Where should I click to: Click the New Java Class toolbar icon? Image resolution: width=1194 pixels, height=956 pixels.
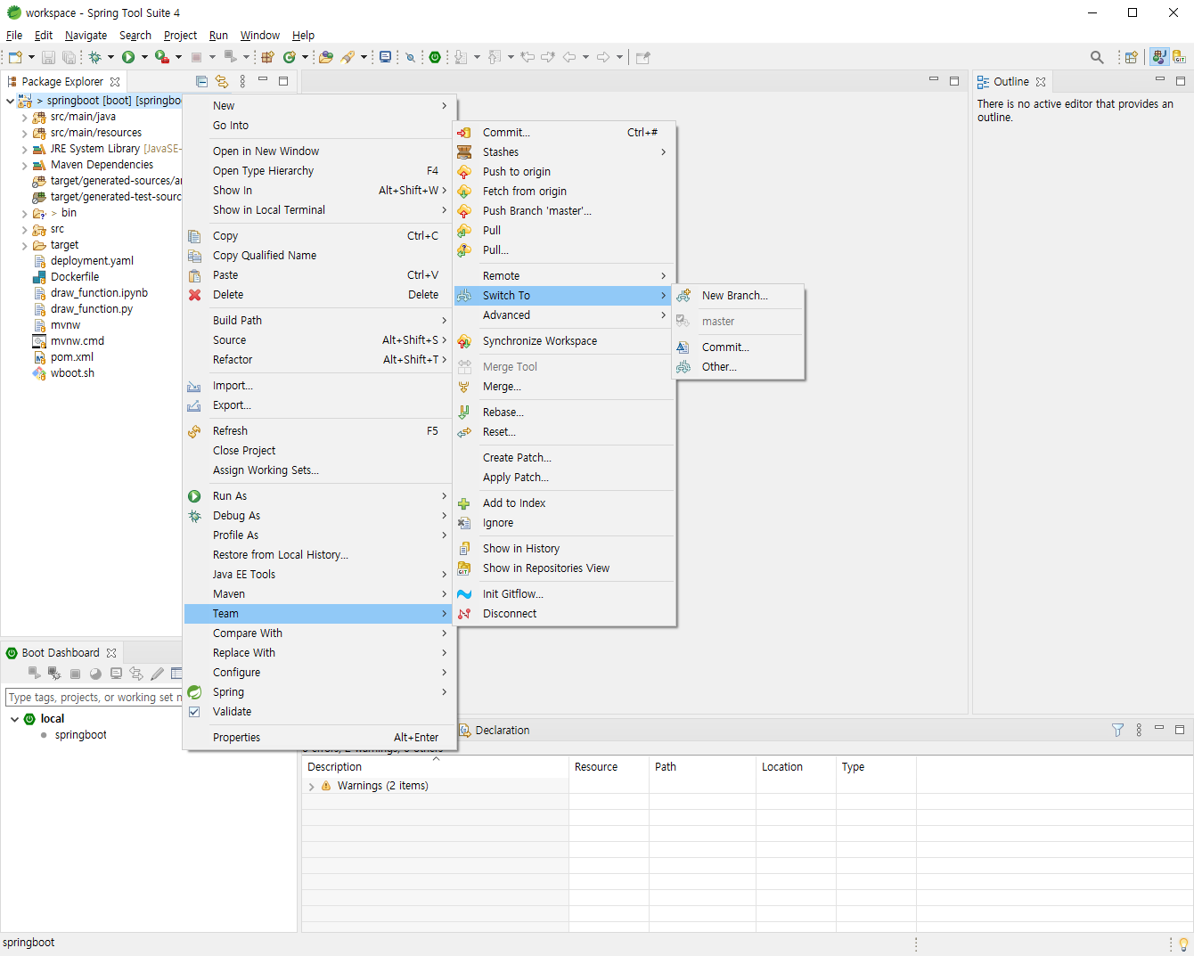[x=289, y=57]
